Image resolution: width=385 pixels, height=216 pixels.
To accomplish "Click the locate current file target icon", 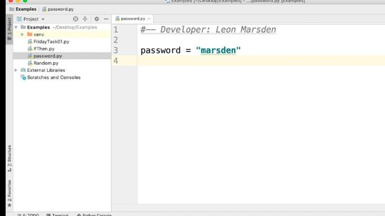I will pos(75,19).
